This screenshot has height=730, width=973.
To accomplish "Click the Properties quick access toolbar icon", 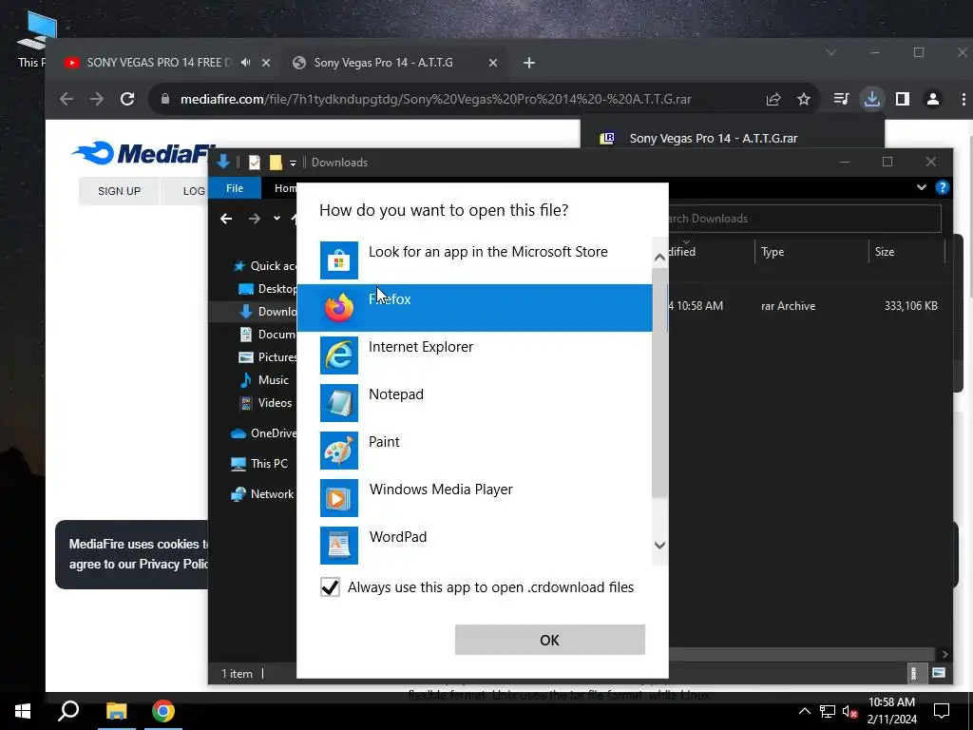I will point(255,163).
